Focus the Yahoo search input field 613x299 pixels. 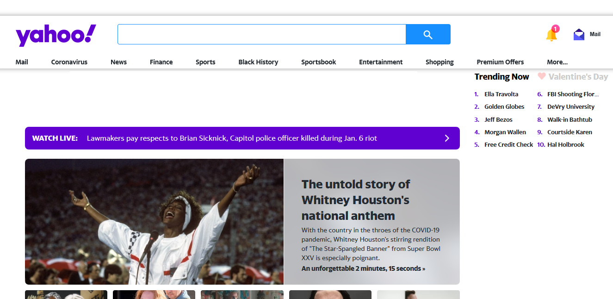click(262, 34)
